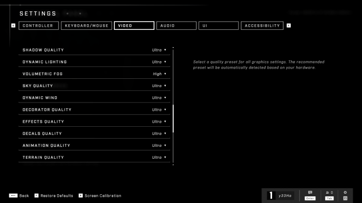The width and height of the screenshot is (362, 203).
Task: Select the Dynamic Wind label
Action: (40, 98)
